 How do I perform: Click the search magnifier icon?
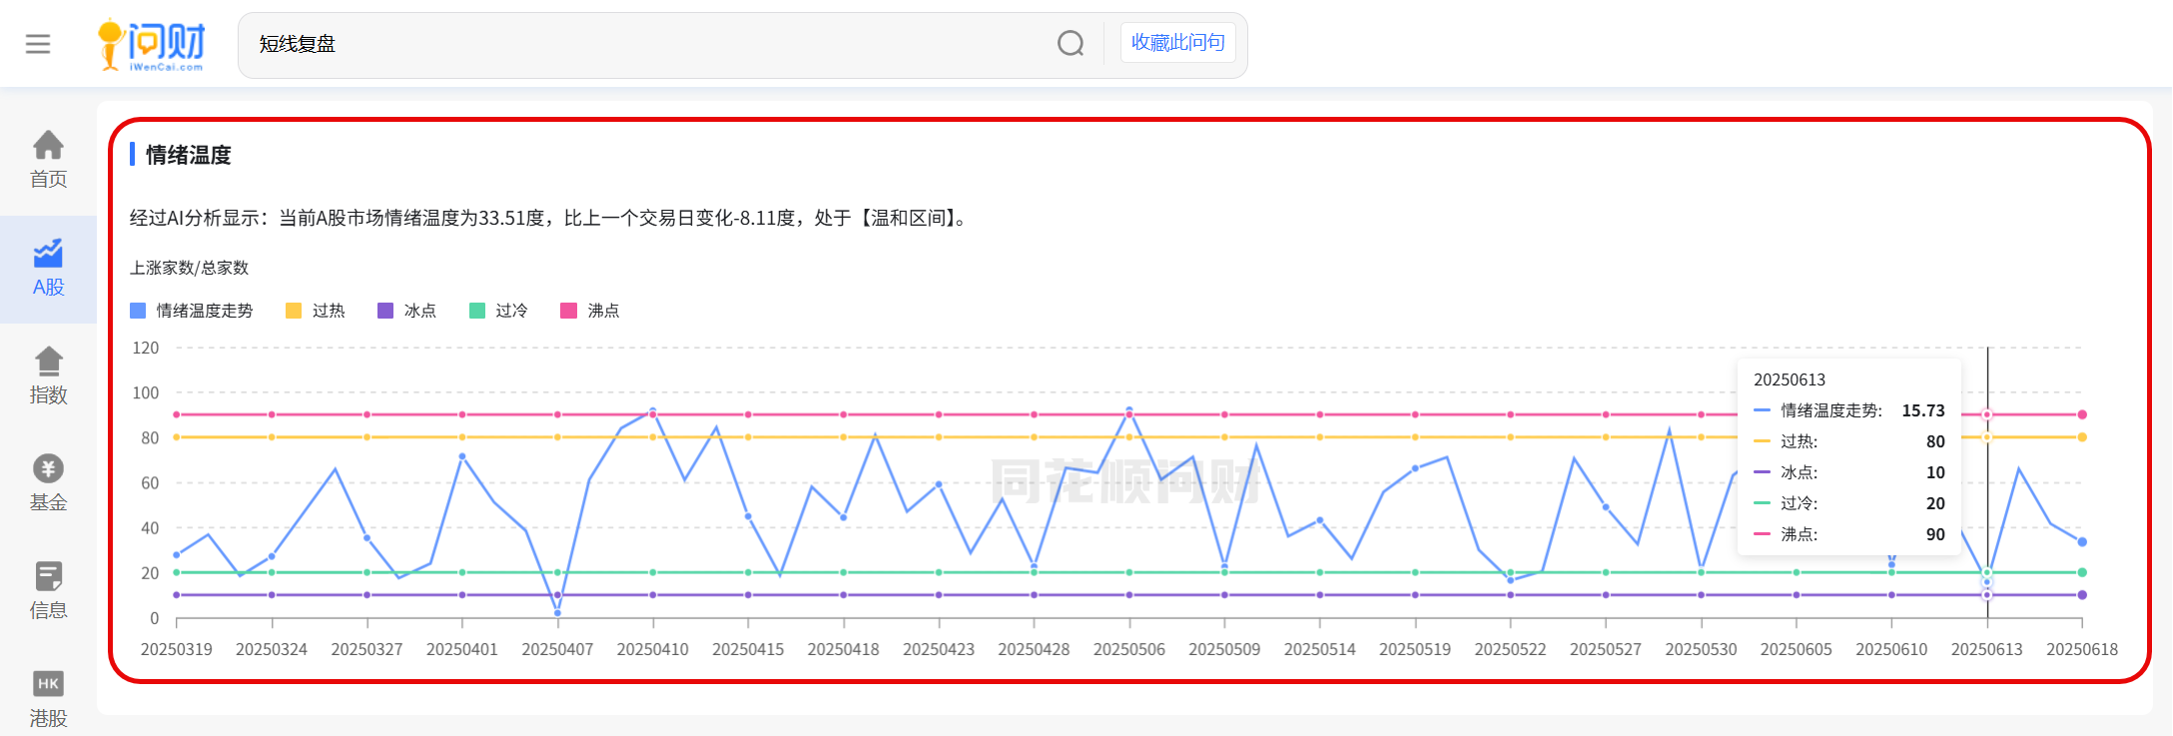pyautogui.click(x=1070, y=44)
